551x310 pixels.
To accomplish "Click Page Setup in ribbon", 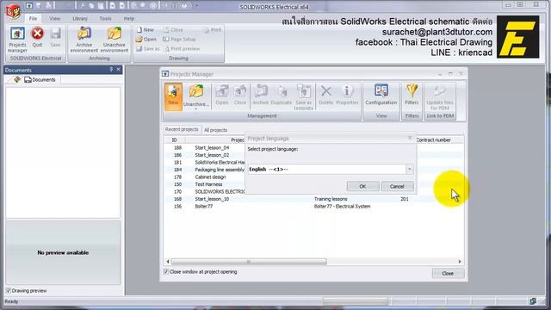I will [x=179, y=40].
